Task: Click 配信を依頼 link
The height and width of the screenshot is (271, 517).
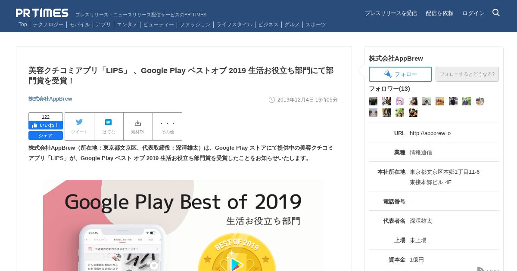Action: coord(439,13)
